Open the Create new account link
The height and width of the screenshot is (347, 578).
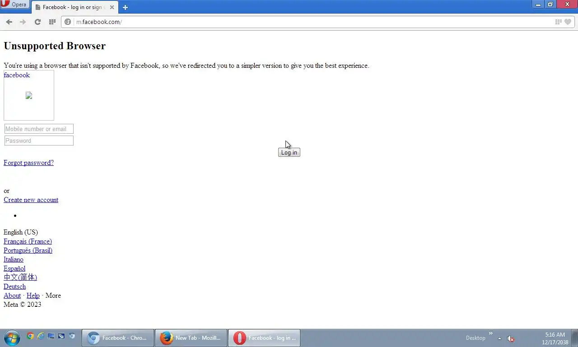[31, 200]
